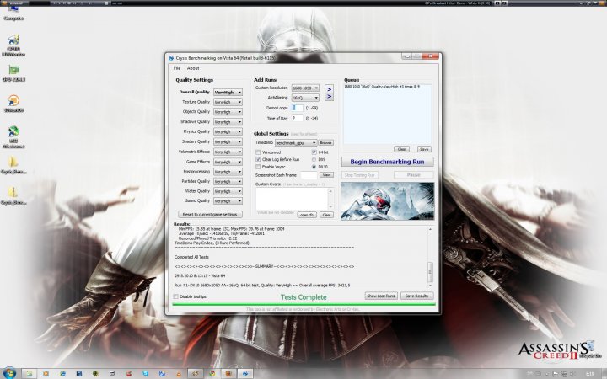Open the Overall Quality dropdown
The image size is (607, 379).
click(x=228, y=93)
